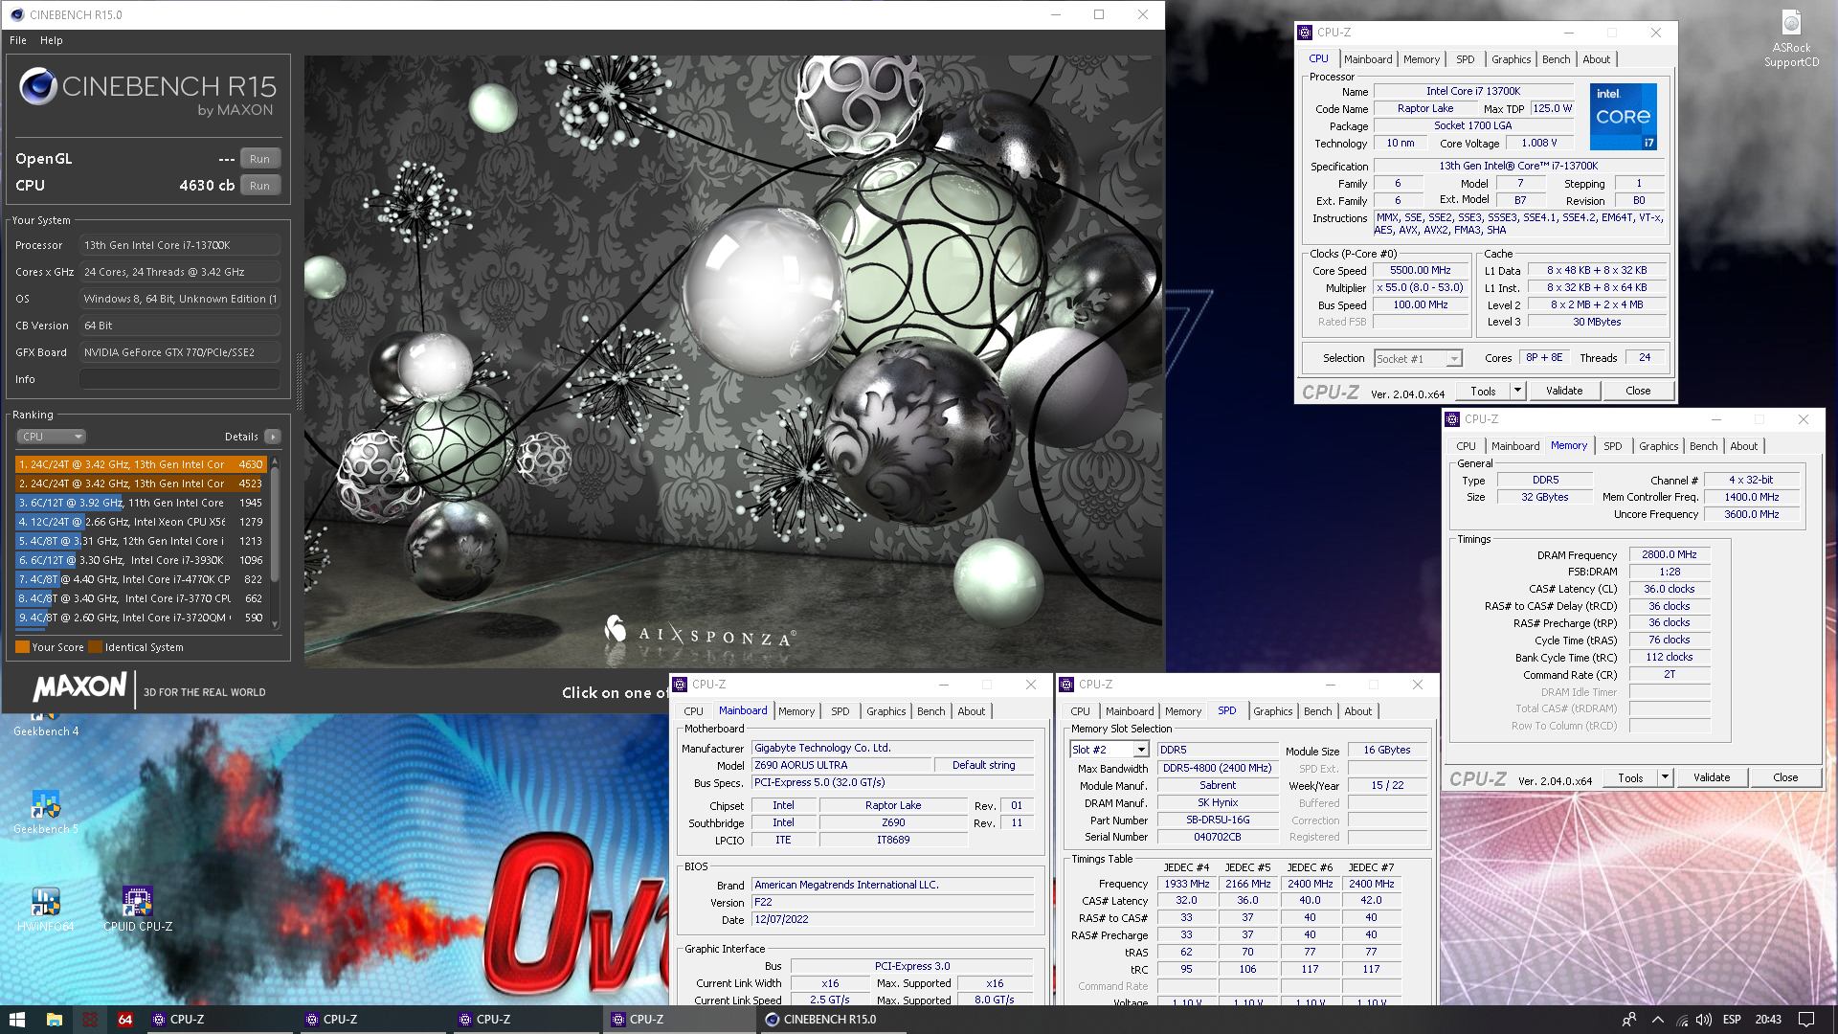Click the Processor field showing i7-13700K
The height and width of the screenshot is (1034, 1838).
coord(180,245)
